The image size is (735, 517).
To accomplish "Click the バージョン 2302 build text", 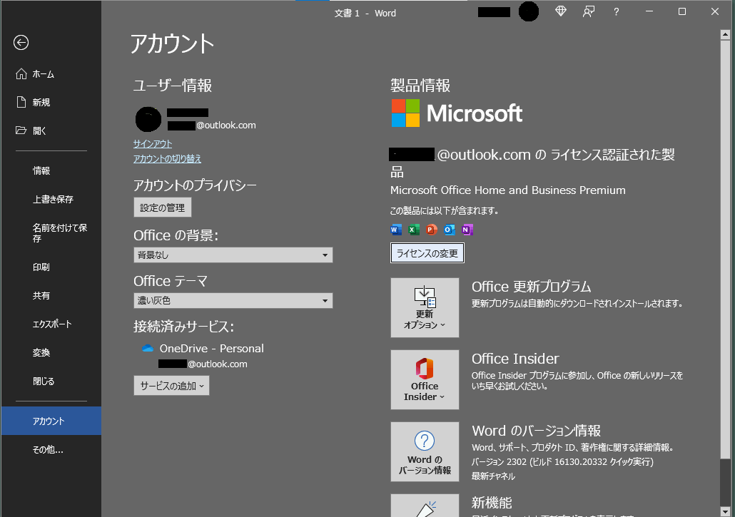I will click(562, 462).
